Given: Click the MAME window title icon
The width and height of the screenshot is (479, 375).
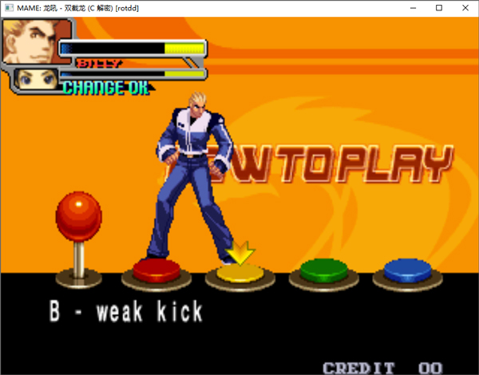Looking at the screenshot, I should click(x=9, y=8).
